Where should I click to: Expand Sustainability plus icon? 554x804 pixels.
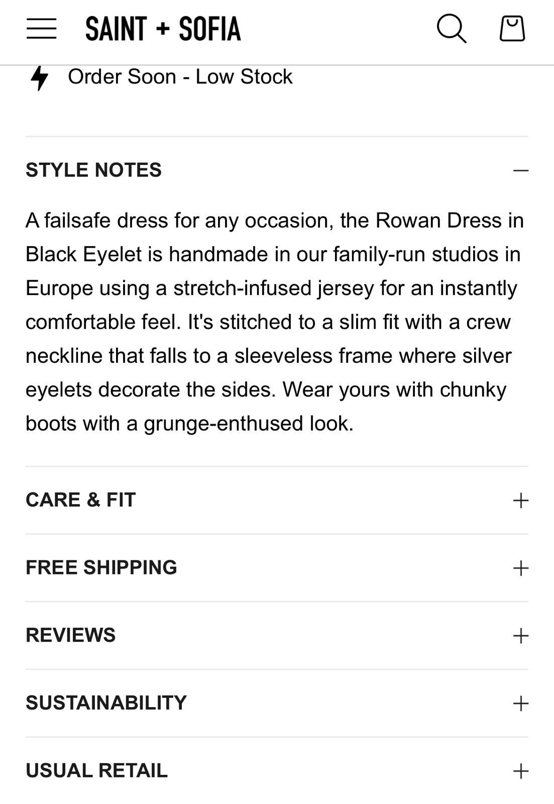[x=521, y=703]
